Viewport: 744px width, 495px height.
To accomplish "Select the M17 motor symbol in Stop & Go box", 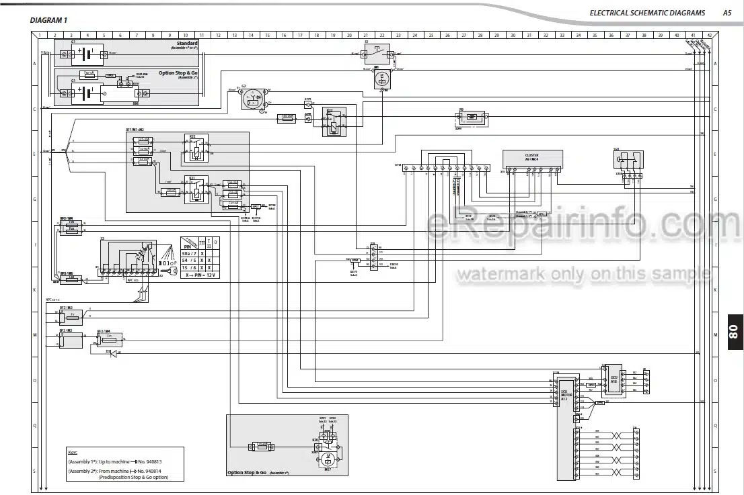I will pos(327,459).
